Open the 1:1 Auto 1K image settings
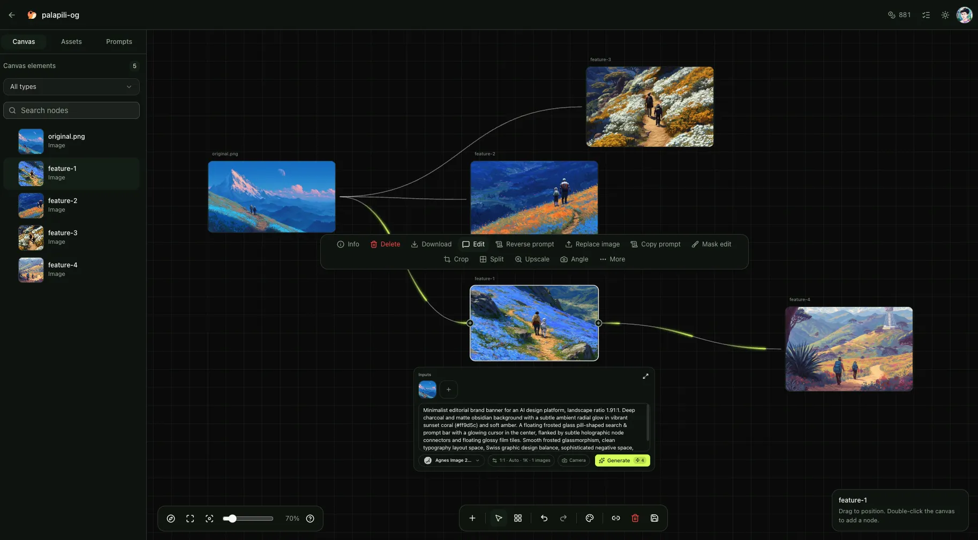 (x=521, y=461)
